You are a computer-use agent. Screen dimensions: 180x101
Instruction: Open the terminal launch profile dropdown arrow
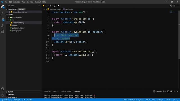pyautogui.click(x=165, y=91)
